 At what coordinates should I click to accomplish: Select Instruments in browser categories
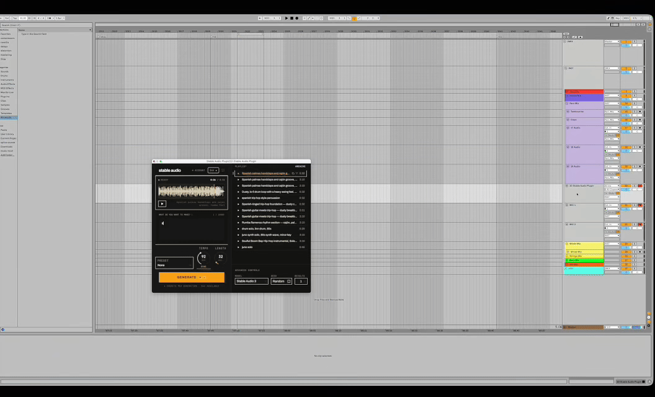pos(7,80)
